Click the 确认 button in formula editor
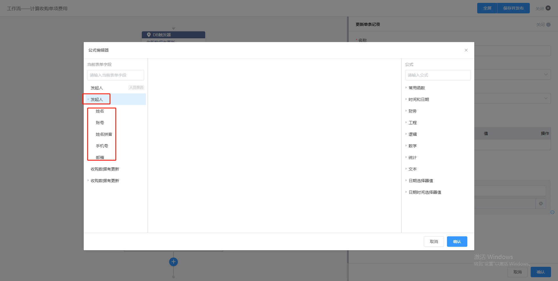 point(457,242)
